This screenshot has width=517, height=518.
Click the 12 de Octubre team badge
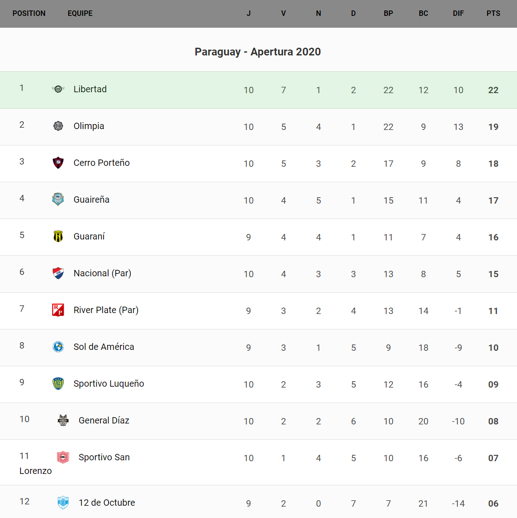[x=63, y=503]
